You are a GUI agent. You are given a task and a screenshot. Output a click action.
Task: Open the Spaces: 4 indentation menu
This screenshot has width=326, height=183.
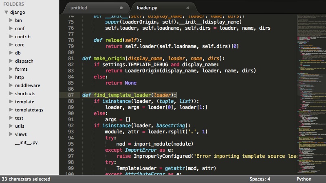(x=260, y=179)
